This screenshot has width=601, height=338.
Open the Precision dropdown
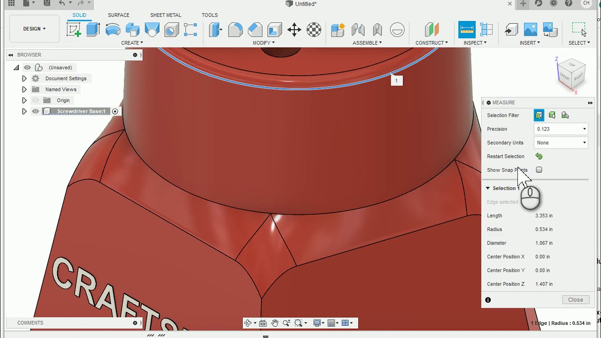[x=562, y=129]
